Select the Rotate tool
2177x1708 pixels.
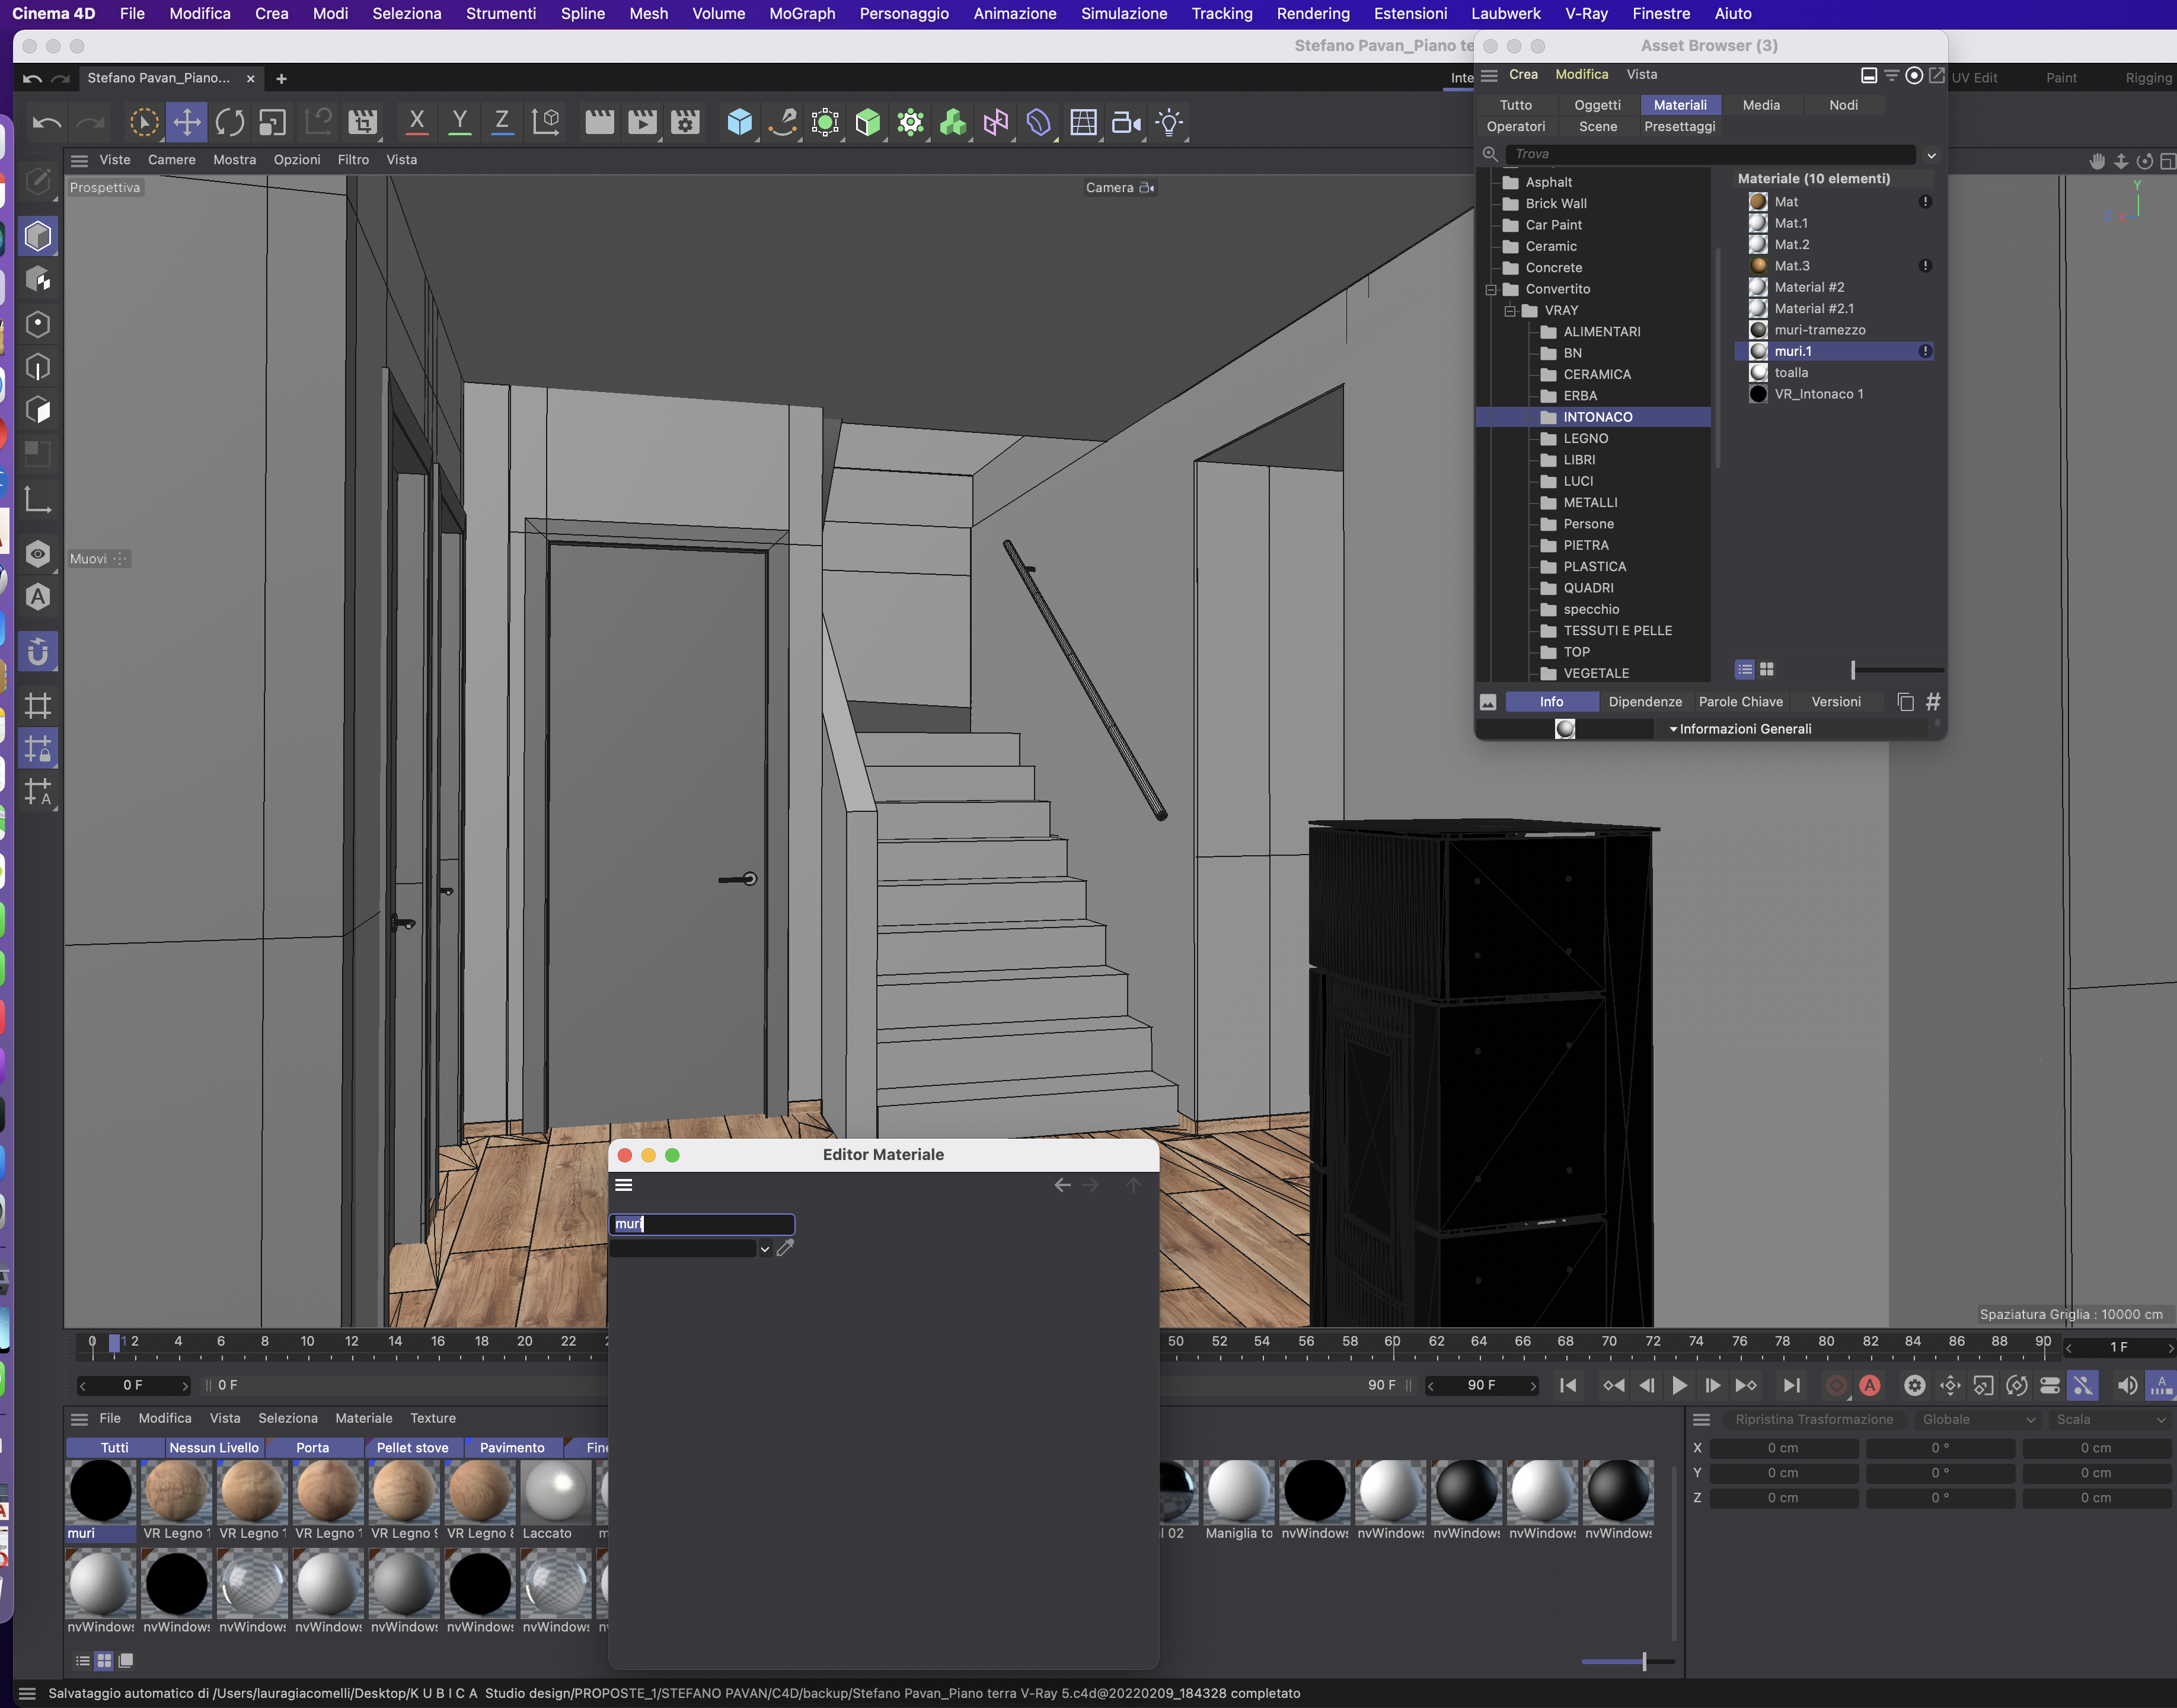[230, 123]
